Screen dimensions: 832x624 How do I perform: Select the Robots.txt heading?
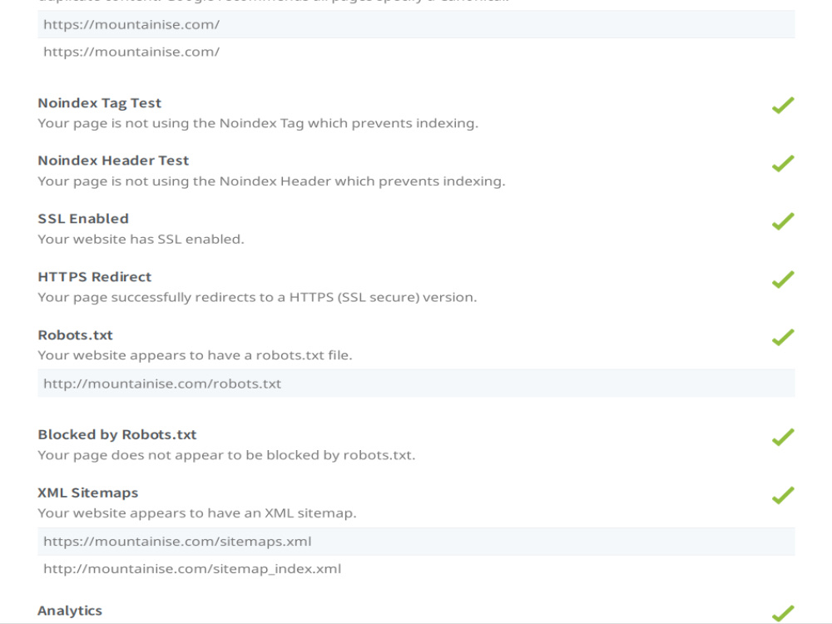(76, 334)
